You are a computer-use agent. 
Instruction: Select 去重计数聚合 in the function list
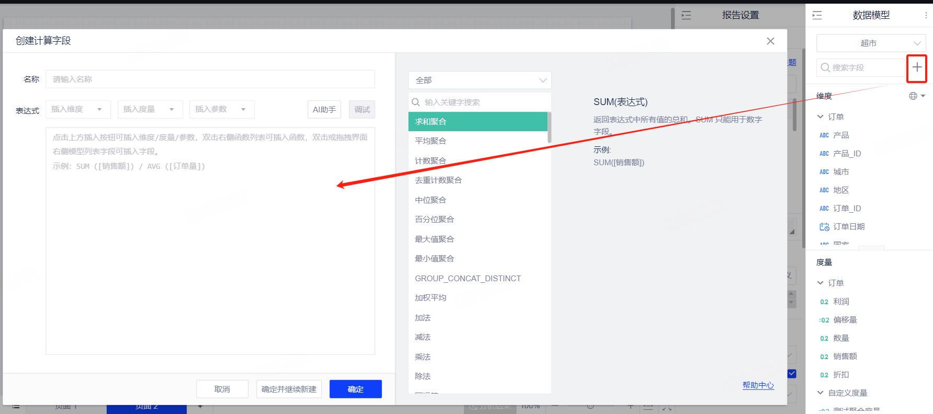pos(438,180)
